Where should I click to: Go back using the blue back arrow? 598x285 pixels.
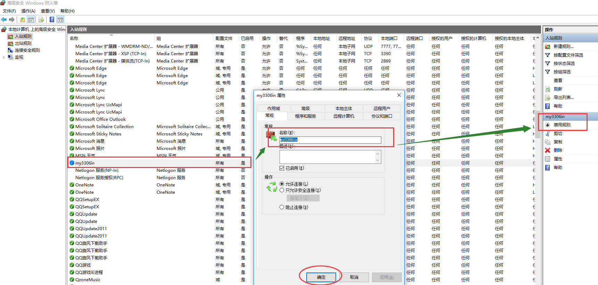coord(4,19)
